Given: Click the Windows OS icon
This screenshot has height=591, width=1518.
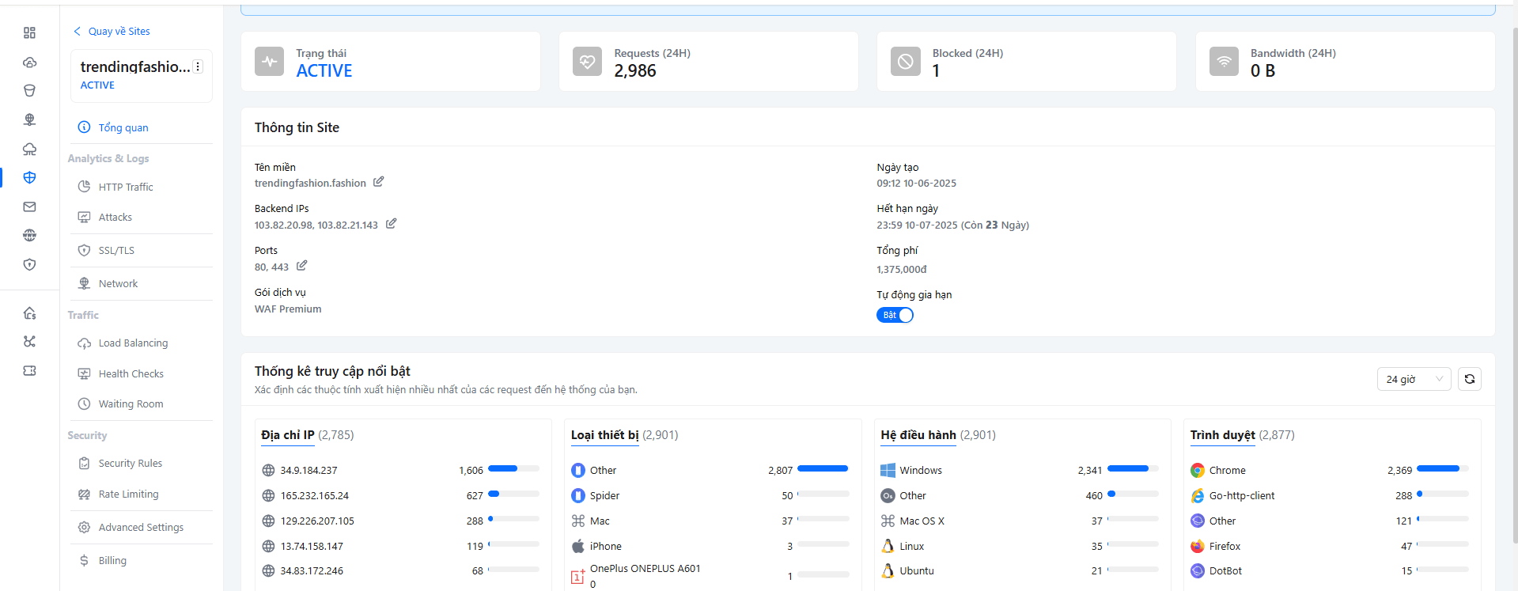Looking at the screenshot, I should (x=888, y=470).
